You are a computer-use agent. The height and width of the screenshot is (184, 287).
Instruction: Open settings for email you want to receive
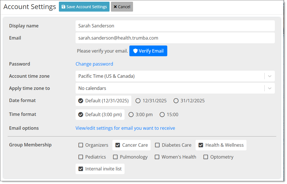point(125,128)
